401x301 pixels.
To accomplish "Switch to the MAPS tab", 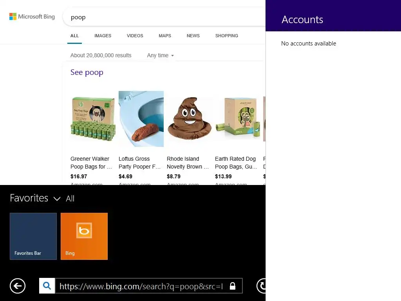I will point(165,36).
